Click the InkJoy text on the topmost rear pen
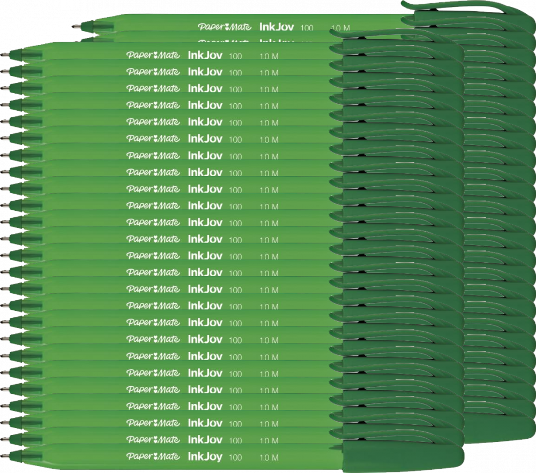This screenshot has height=473, width=536. (276, 26)
